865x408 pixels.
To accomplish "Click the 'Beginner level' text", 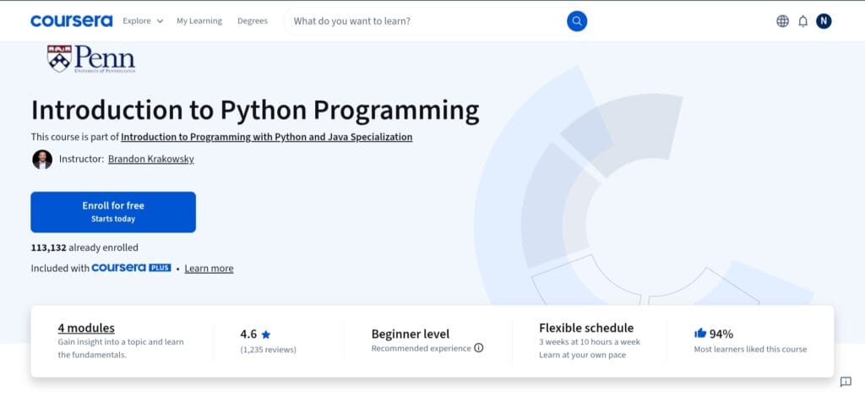I will (411, 335).
